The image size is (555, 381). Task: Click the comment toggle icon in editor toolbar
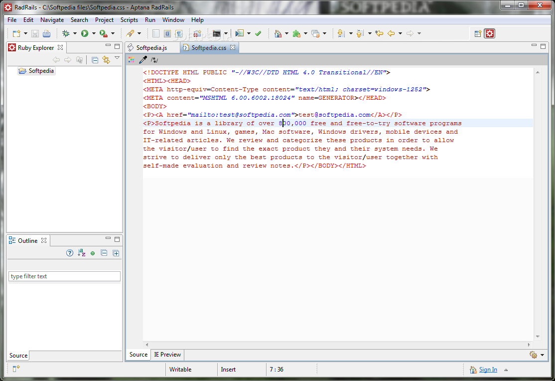154,60
